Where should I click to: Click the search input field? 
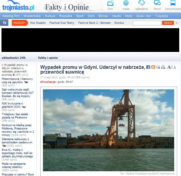(x=147, y=23)
